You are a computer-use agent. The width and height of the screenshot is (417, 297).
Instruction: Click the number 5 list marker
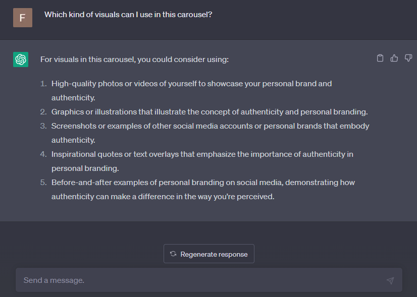coord(43,183)
